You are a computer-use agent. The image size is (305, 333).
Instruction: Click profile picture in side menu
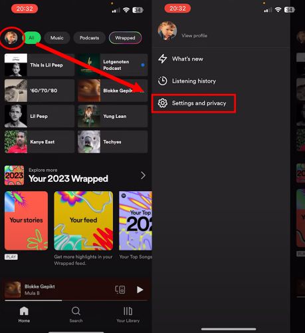pos(167,31)
